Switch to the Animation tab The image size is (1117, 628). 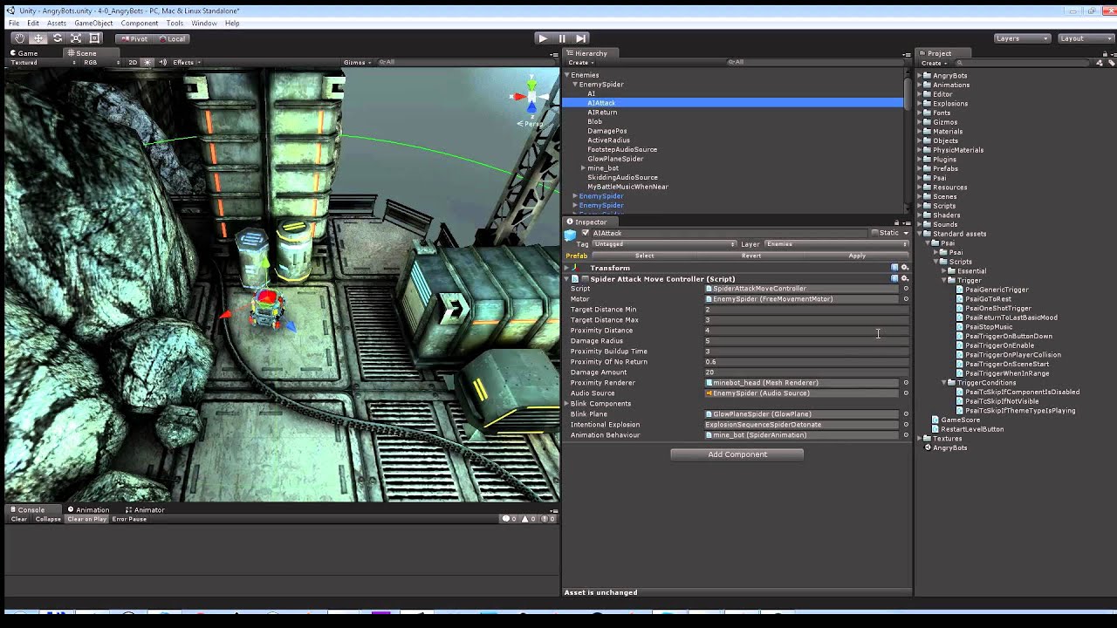pyautogui.click(x=88, y=509)
